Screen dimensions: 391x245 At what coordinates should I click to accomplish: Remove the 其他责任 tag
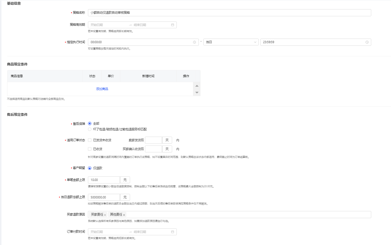124,215
